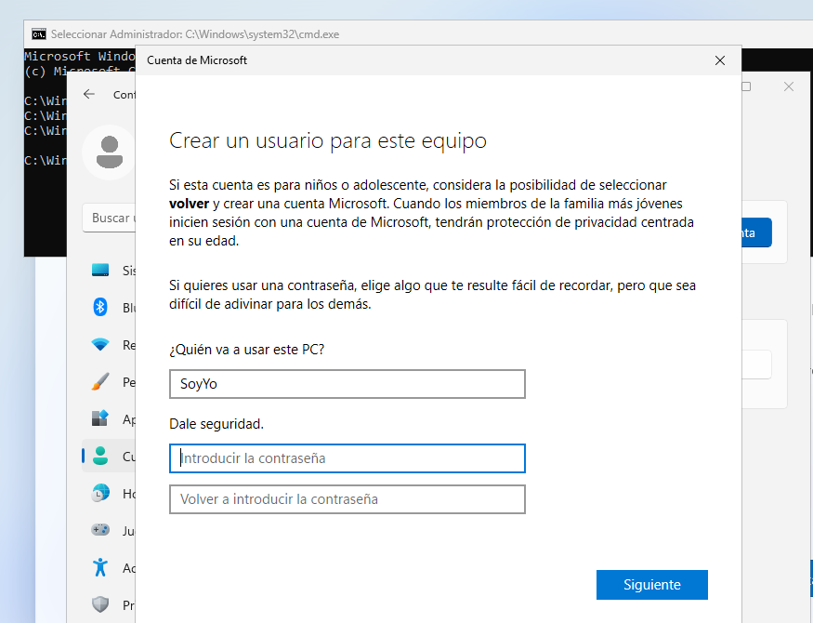Close the Cuenta de Microsoft dialog
The height and width of the screenshot is (623, 813).
tap(719, 60)
